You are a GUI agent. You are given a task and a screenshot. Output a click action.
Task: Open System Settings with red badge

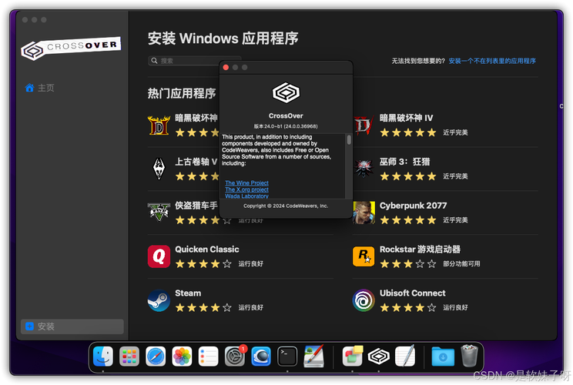235,357
